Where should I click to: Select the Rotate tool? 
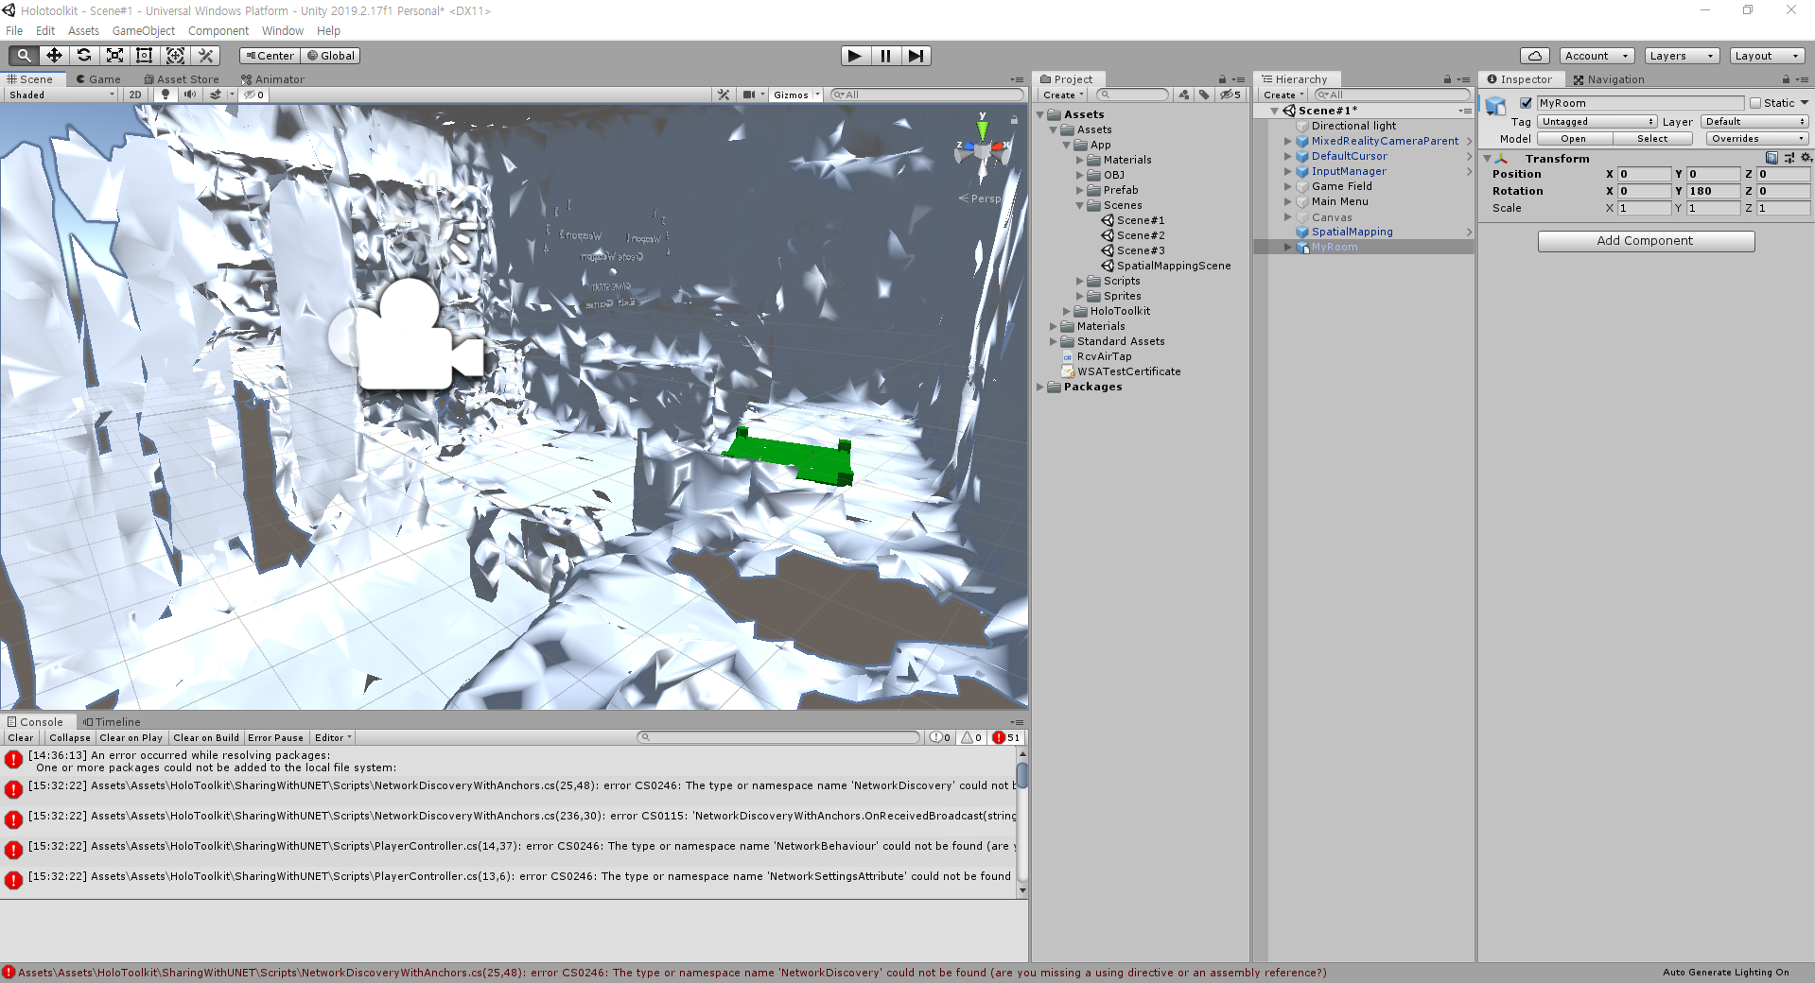84,55
